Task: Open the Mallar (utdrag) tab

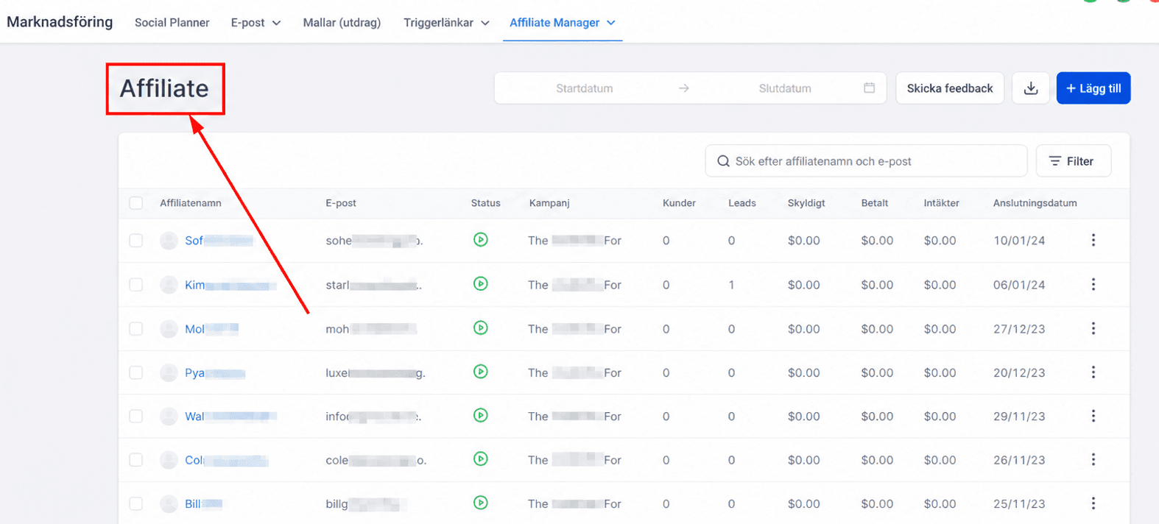Action: click(342, 23)
